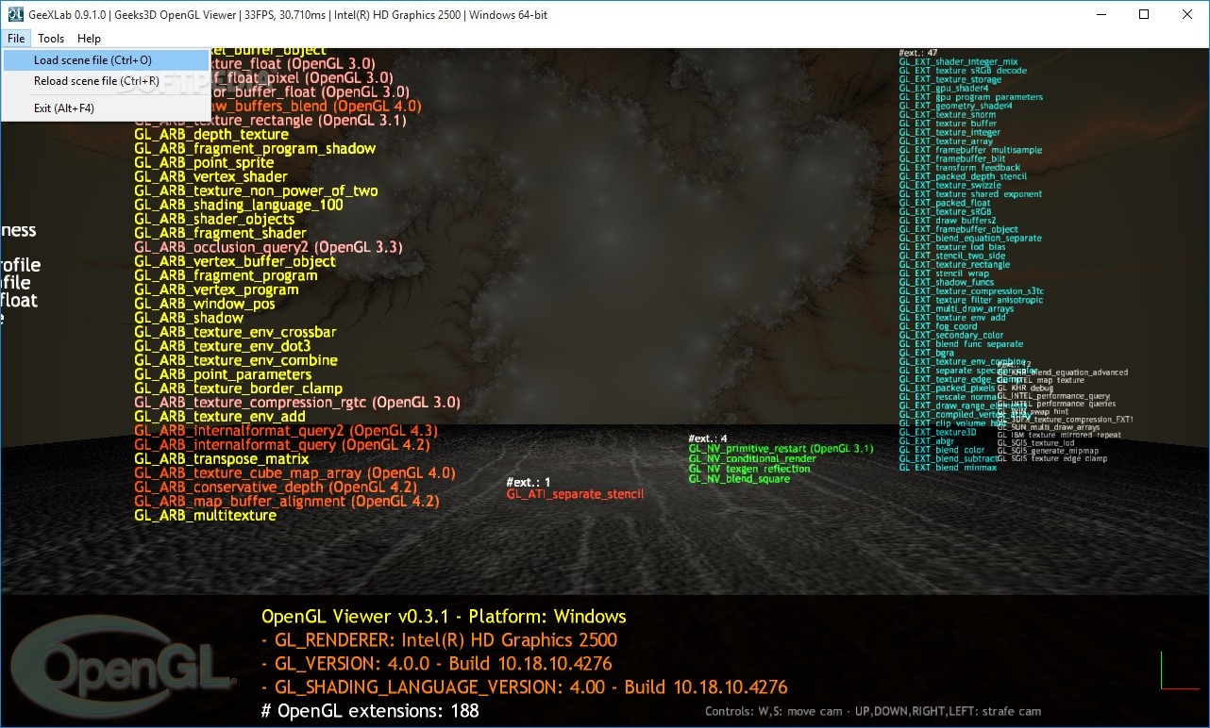Click GL_ARB_texture_non_power_of_two text
This screenshot has width=1210, height=728.
[256, 190]
